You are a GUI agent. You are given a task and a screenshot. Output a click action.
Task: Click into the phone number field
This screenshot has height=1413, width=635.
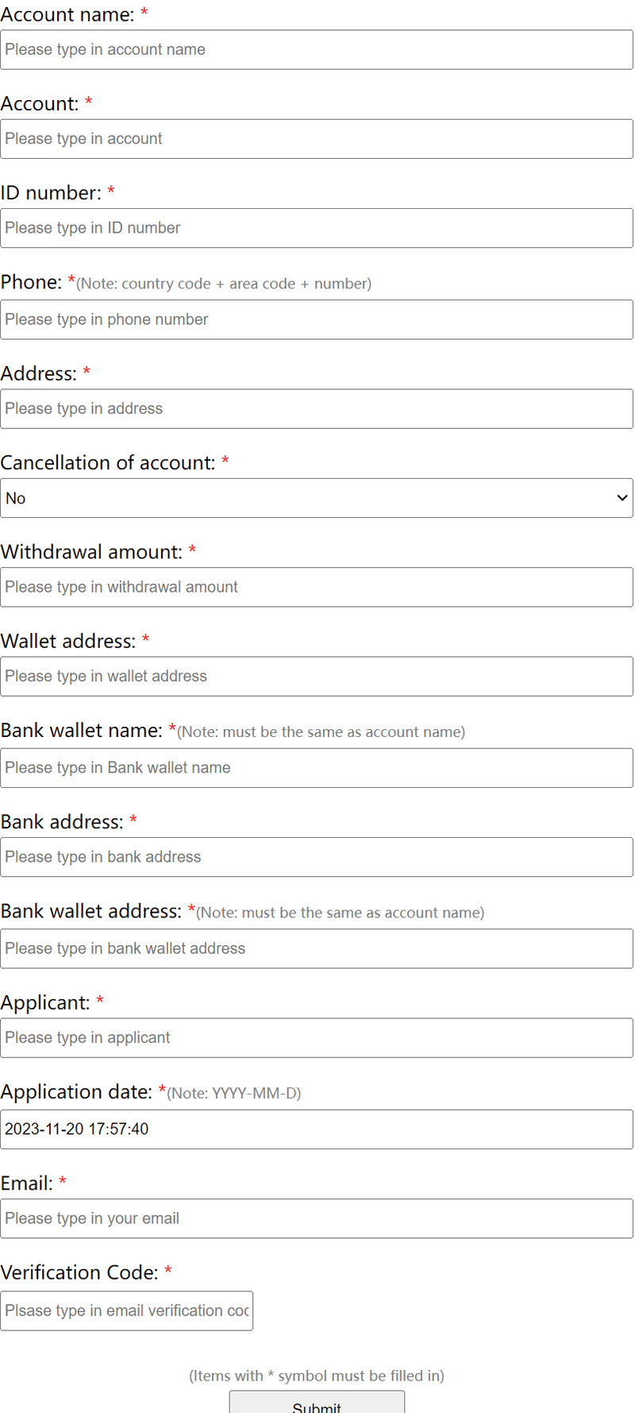[x=316, y=319]
